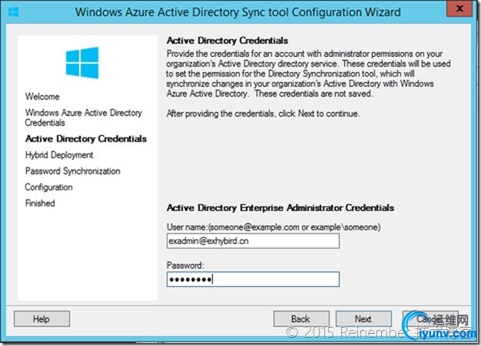
Task: Close the wizard window with X
Action: click(x=459, y=8)
